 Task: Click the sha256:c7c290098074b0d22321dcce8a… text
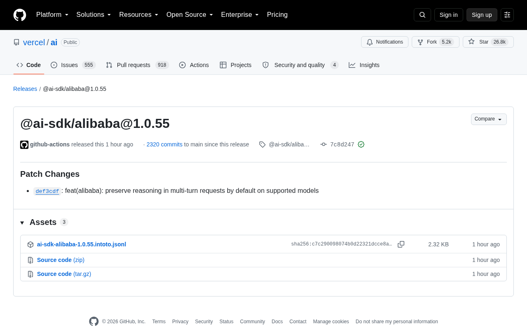point(342,244)
